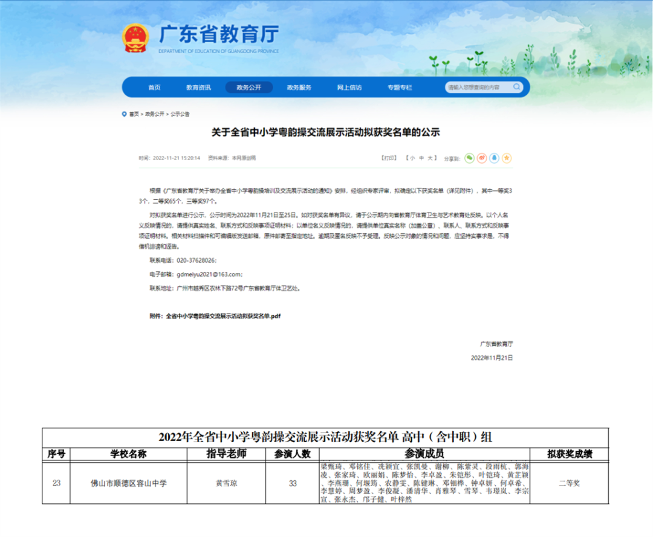The width and height of the screenshot is (653, 537).
Task: Click the search input field
Action: click(x=478, y=88)
